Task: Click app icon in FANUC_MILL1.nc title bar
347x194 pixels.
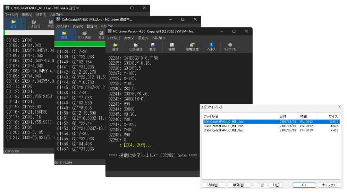Action: (8, 8)
